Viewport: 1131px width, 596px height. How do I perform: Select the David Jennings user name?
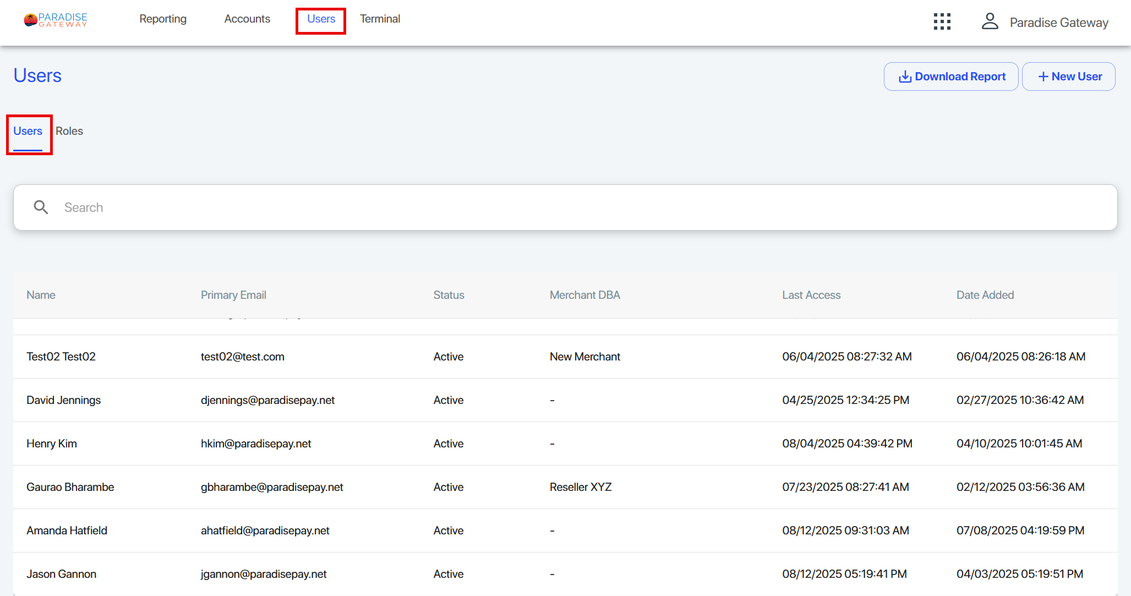64,400
